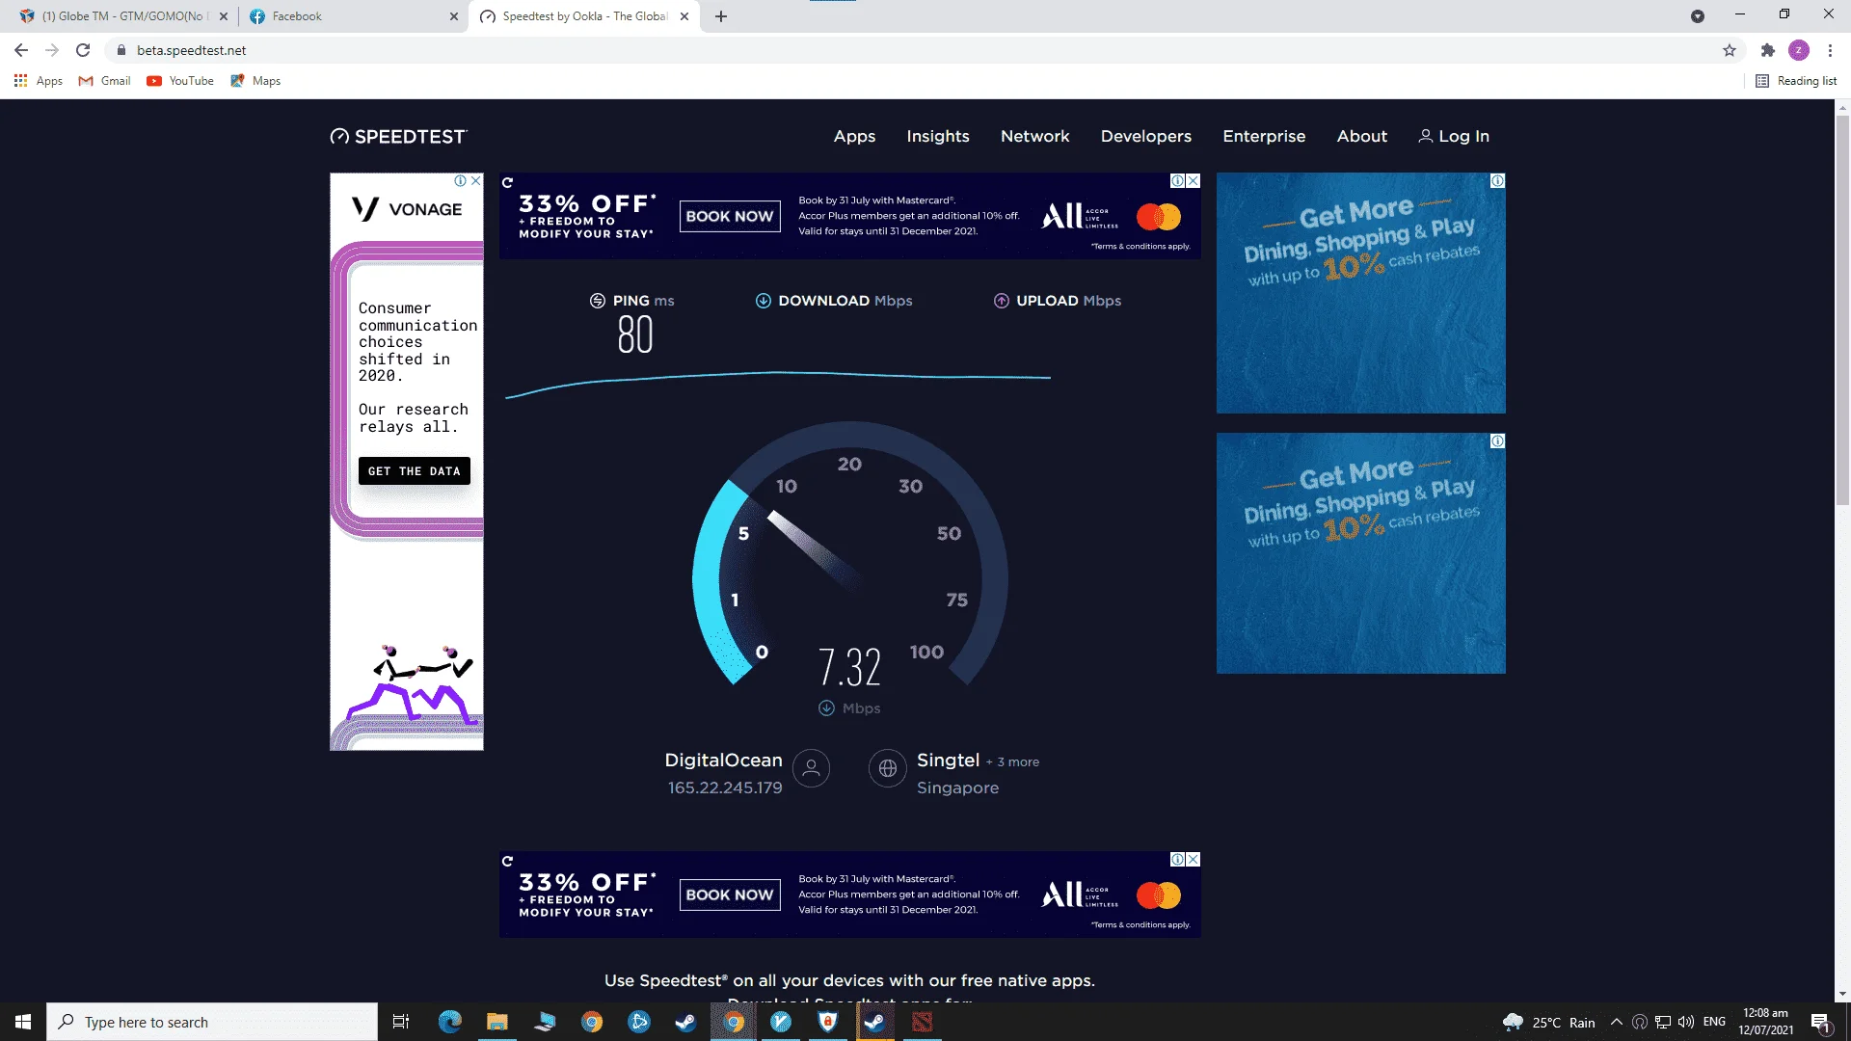Image resolution: width=1851 pixels, height=1041 pixels.
Task: Open the Apps bookmark shortcut
Action: [x=39, y=81]
